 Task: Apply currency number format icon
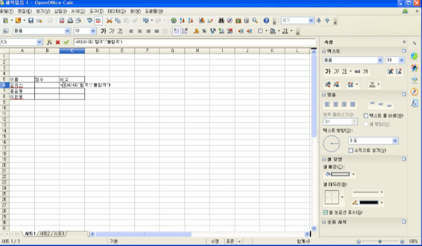click(196, 31)
